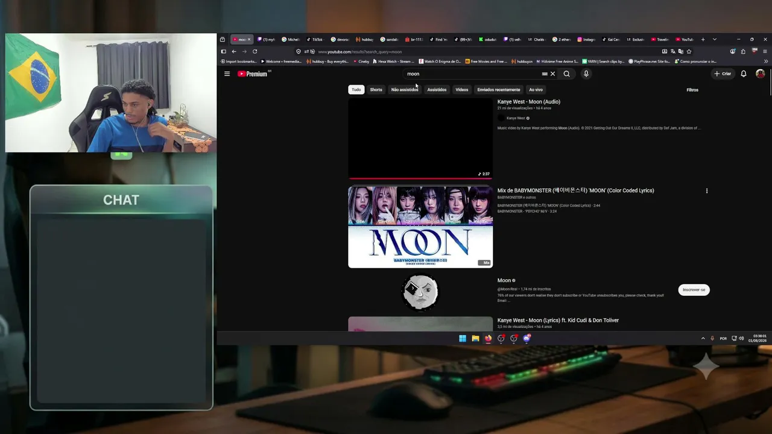The height and width of the screenshot is (434, 772).
Task: Reload the page with the refresh icon
Action: 255,51
